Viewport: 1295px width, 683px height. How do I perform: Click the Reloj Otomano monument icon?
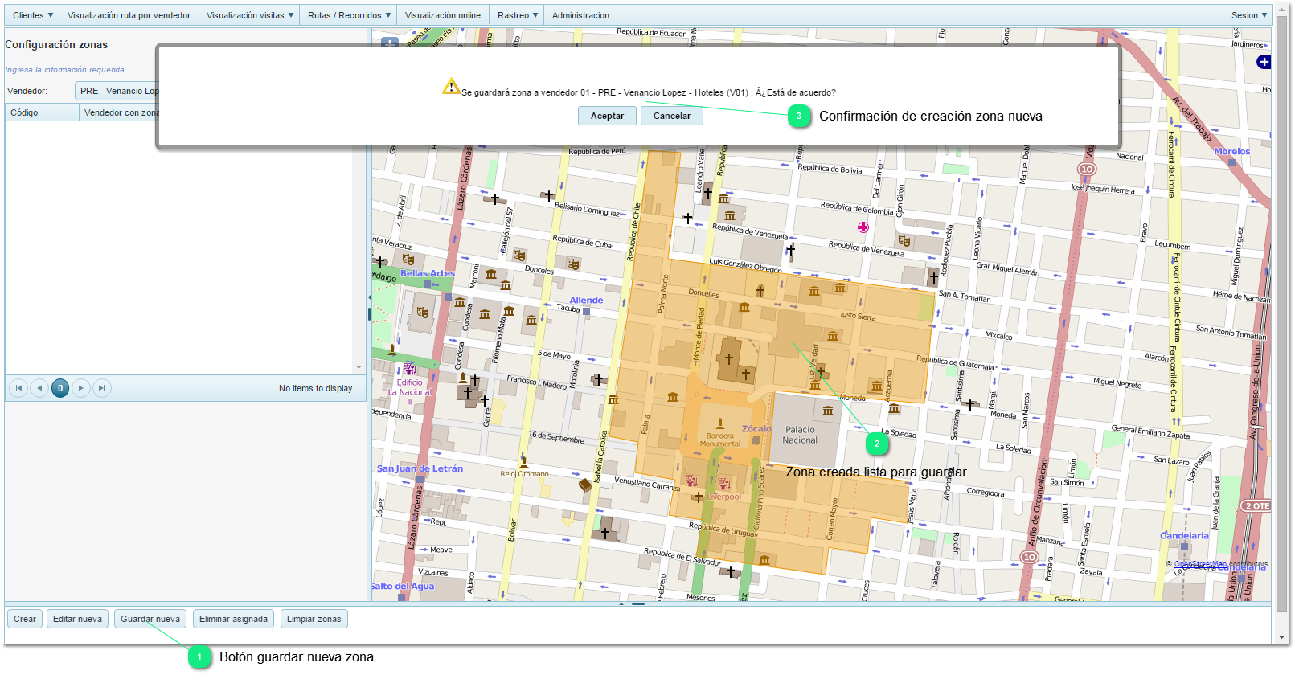tap(524, 462)
